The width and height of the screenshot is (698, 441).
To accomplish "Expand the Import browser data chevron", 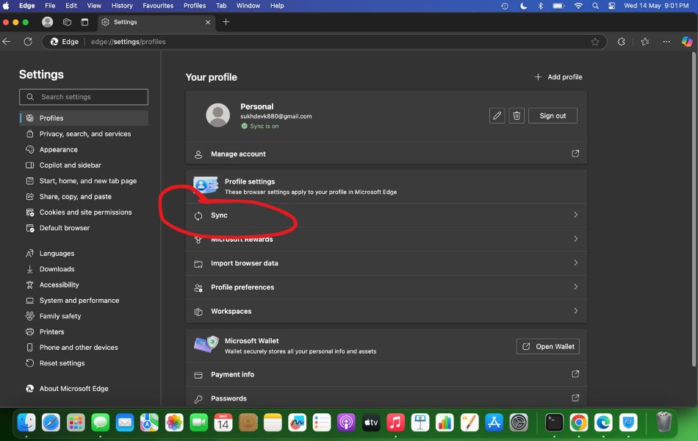I will (575, 263).
